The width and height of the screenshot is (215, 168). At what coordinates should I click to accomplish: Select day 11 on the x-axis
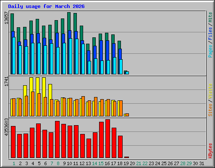[x=76, y=163]
